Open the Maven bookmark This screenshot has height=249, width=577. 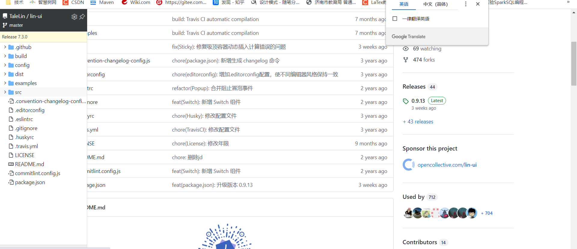tap(102, 2)
